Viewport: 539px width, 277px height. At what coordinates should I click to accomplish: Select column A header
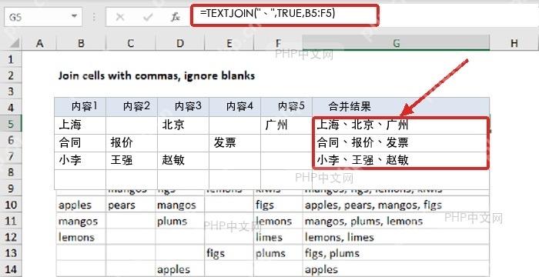click(x=39, y=43)
